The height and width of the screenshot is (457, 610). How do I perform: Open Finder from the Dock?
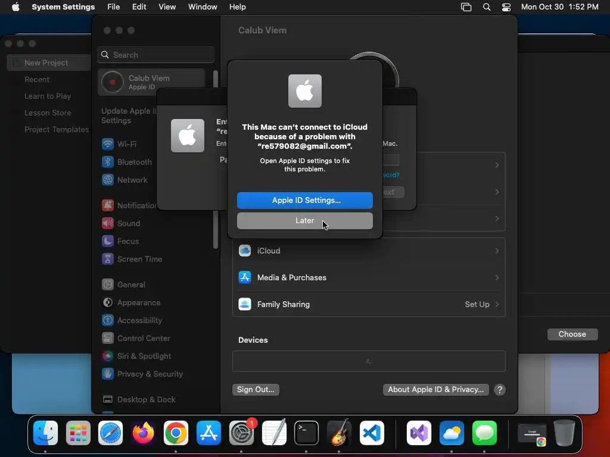pos(45,433)
